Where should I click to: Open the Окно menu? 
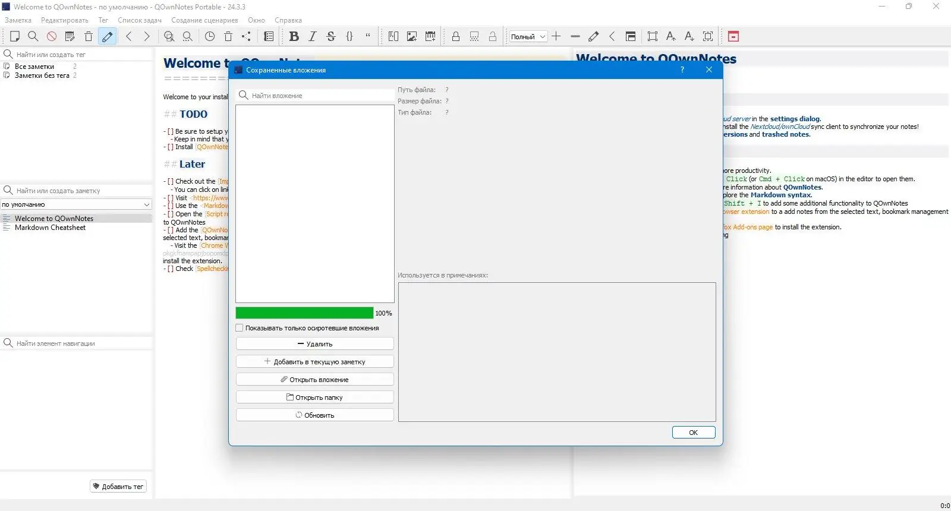tap(256, 20)
